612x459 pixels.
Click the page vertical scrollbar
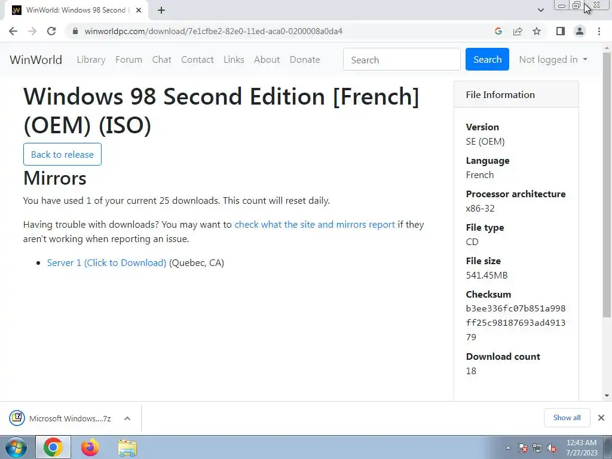(607, 184)
